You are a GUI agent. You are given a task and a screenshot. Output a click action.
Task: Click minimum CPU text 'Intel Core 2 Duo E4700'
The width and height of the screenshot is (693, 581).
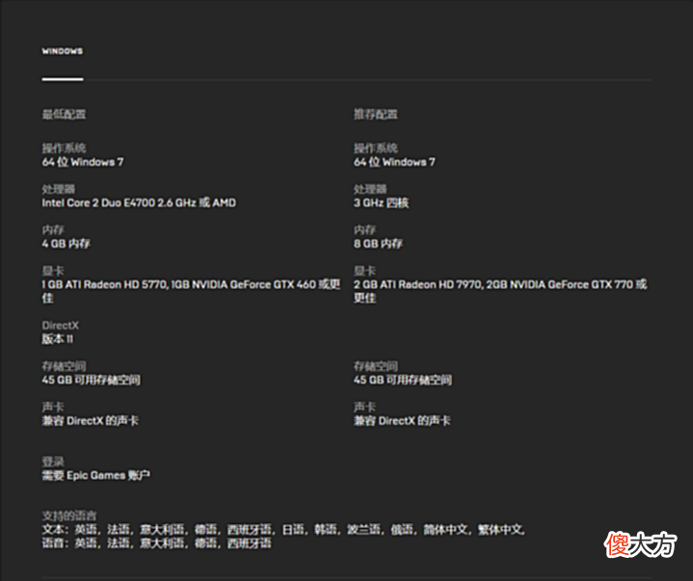98,202
